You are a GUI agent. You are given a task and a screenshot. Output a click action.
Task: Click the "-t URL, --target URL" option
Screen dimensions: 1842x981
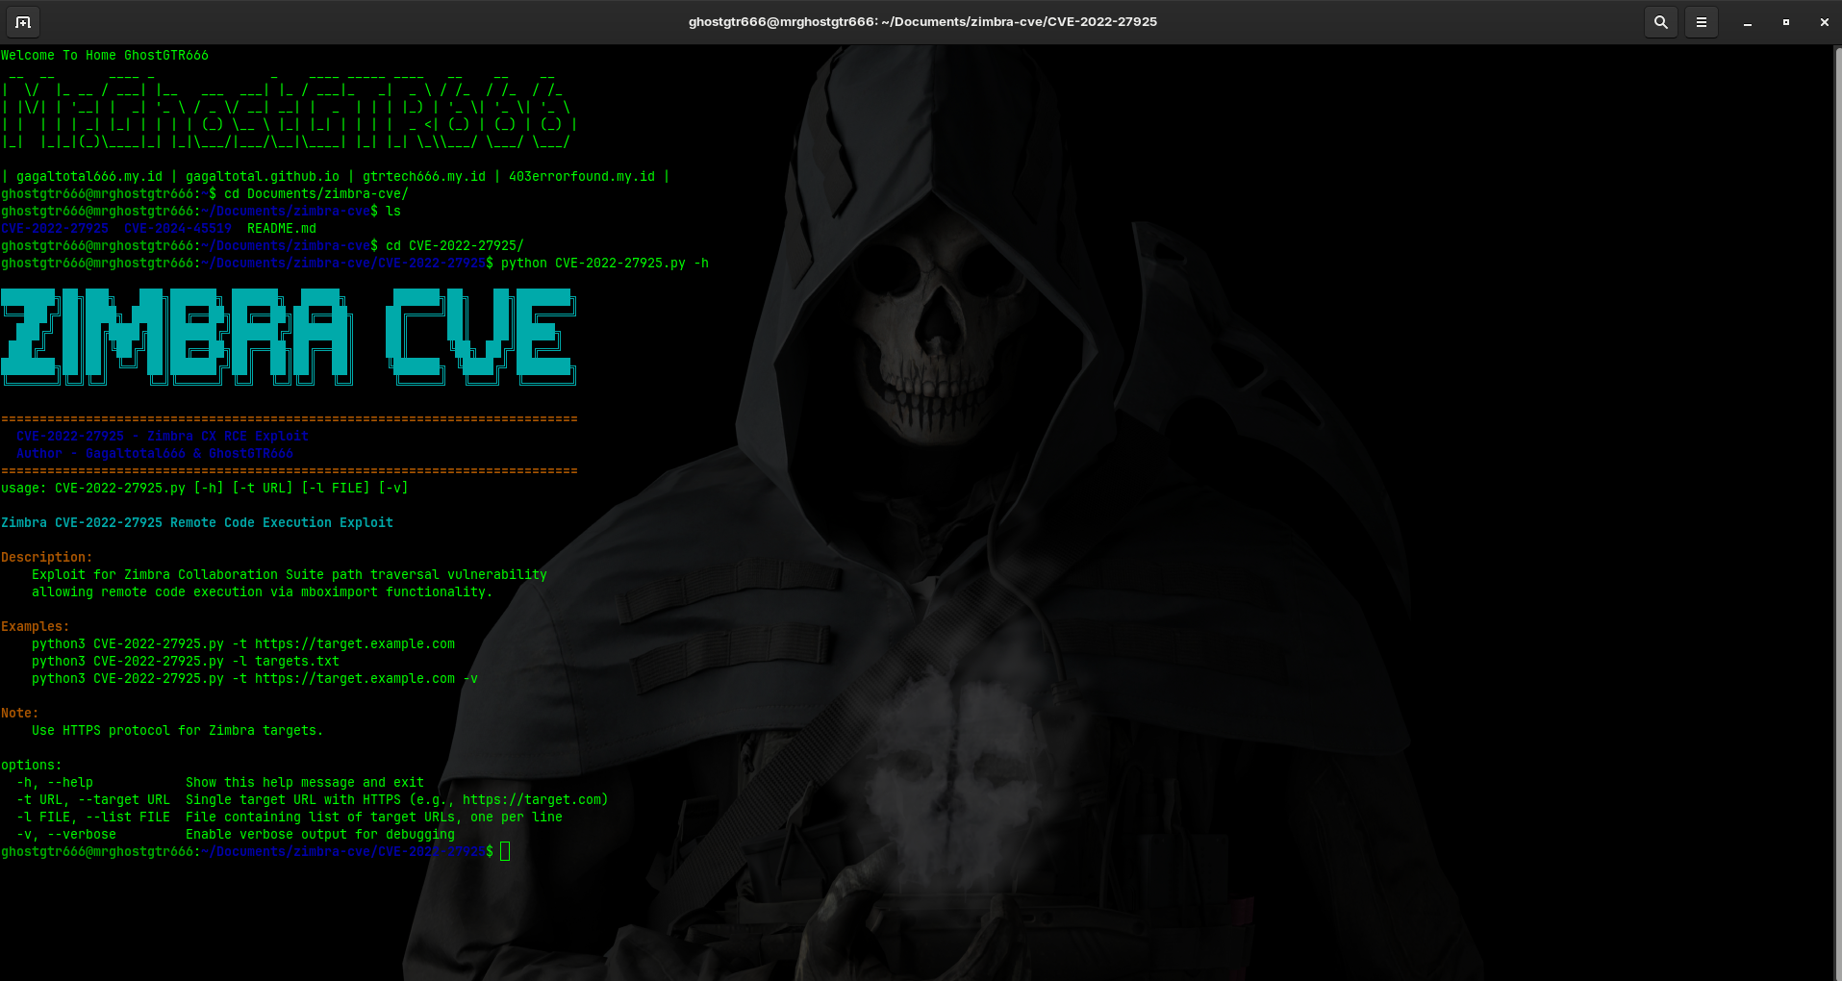[93, 799]
